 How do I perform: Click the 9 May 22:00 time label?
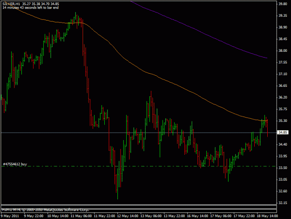[x=34, y=216]
